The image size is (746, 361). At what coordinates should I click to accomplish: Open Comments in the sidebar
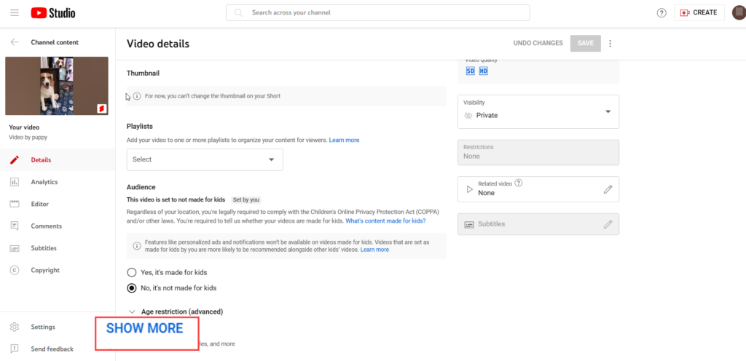58,226
